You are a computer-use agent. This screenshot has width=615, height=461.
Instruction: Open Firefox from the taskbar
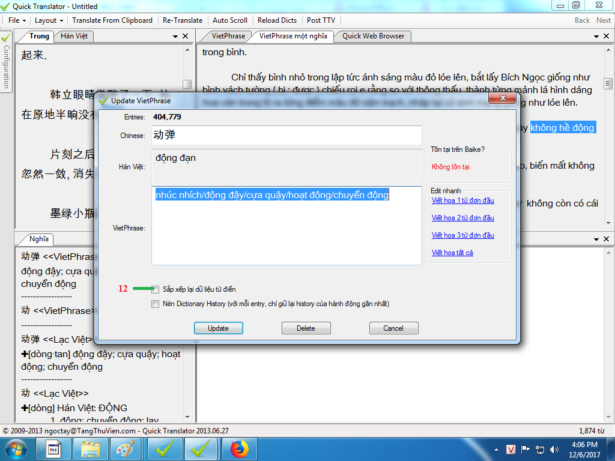[x=240, y=448]
